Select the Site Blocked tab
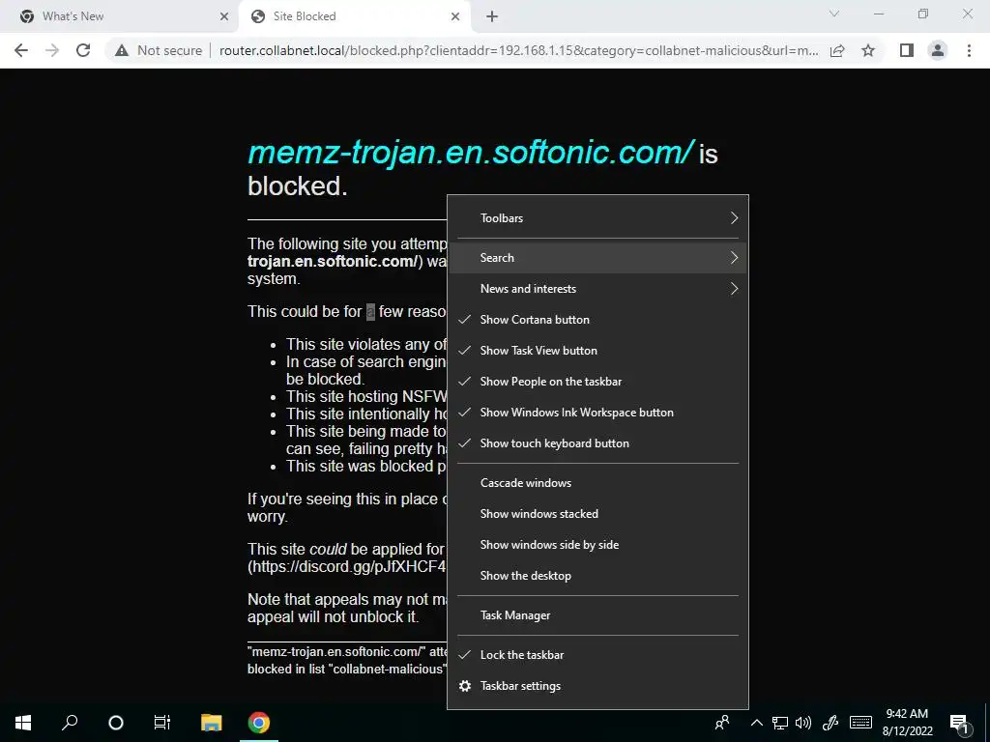The height and width of the screenshot is (742, 990). (x=356, y=16)
